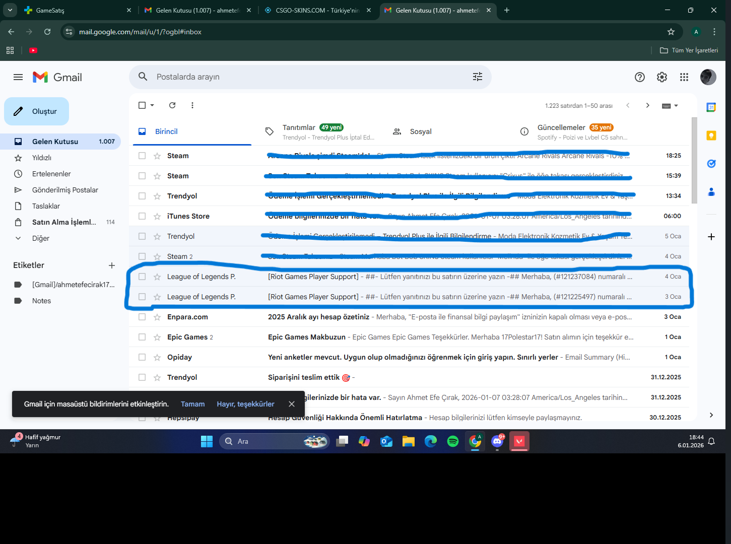Screen dimensions: 731x544
Task: Open the three-dot More menu above mail list
Action: 192,105
